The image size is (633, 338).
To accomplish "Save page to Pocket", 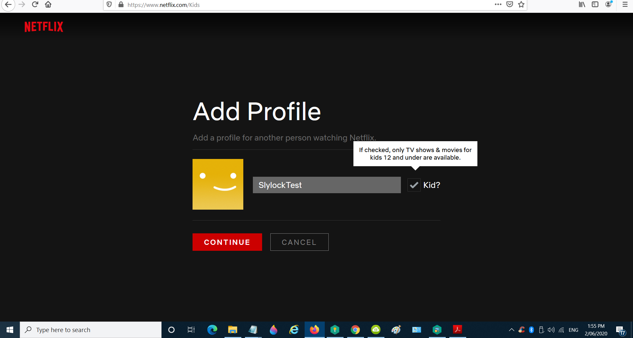I will coord(510,5).
